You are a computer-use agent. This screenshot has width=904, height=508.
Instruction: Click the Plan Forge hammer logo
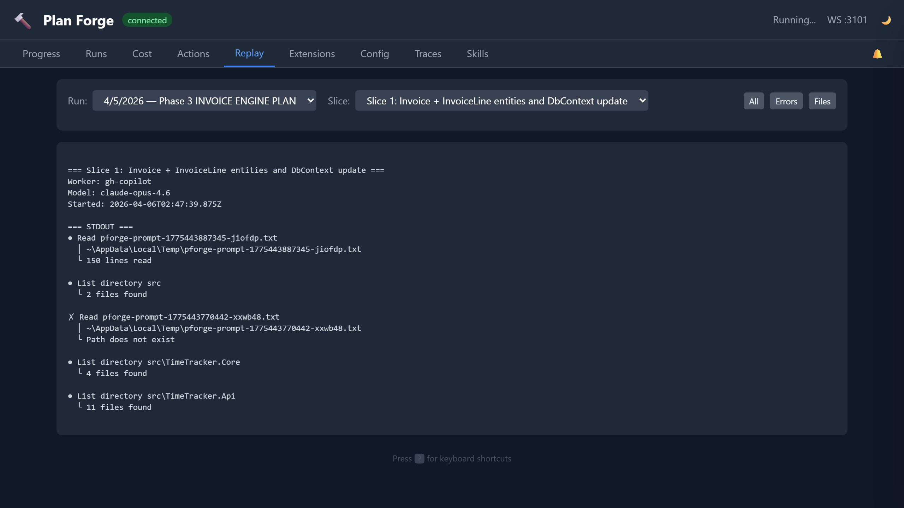(x=23, y=20)
